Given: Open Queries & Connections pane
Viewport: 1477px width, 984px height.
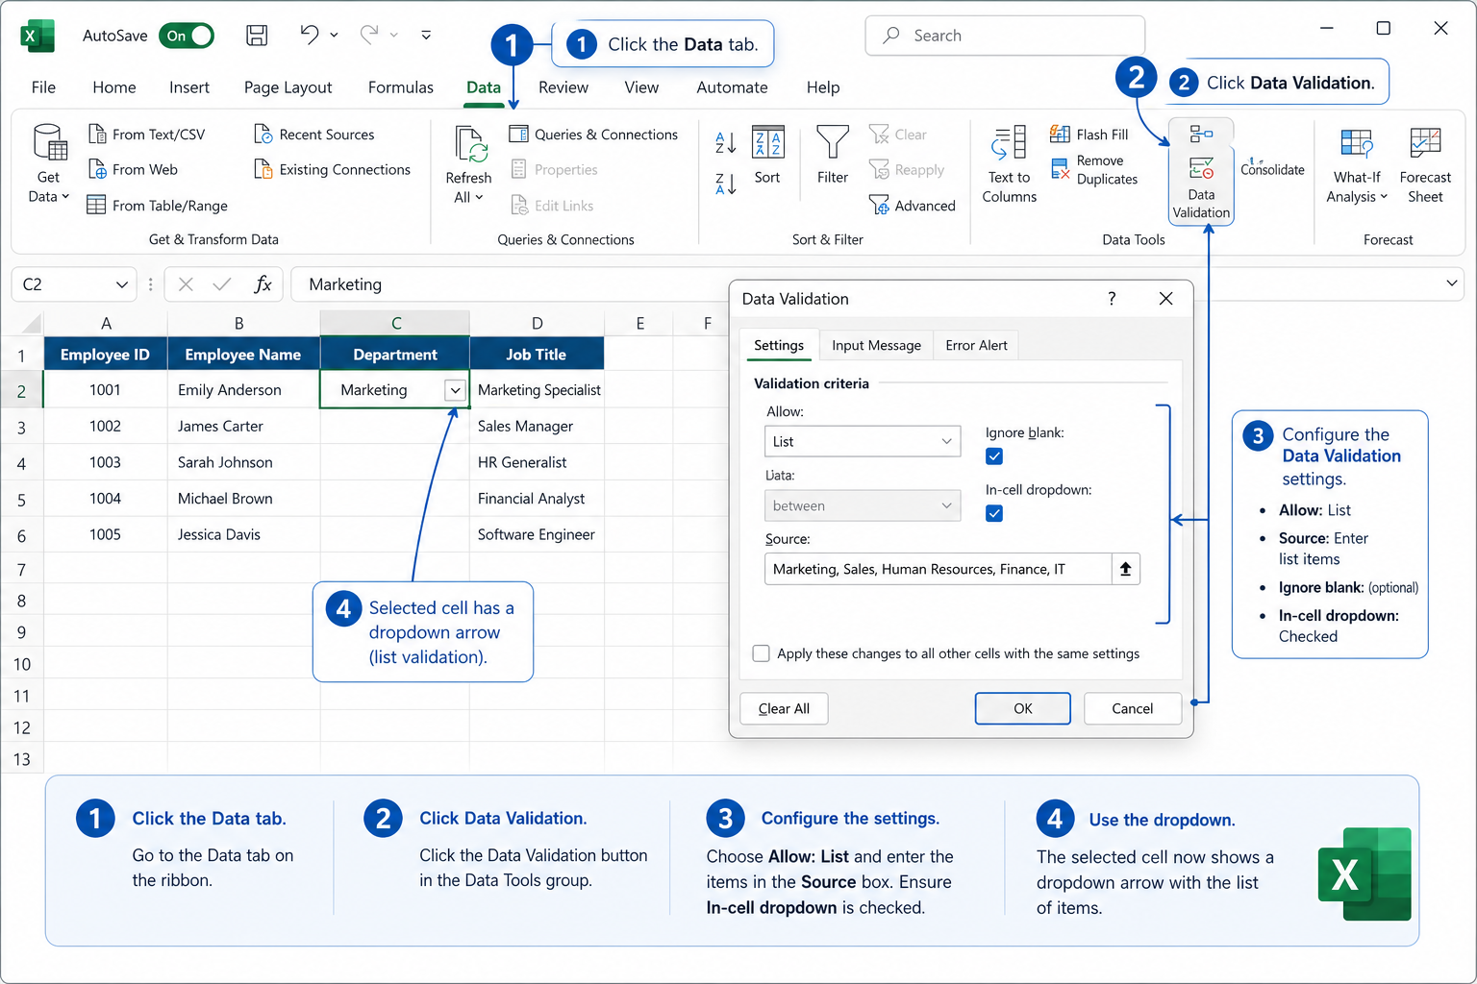Looking at the screenshot, I should (x=593, y=135).
